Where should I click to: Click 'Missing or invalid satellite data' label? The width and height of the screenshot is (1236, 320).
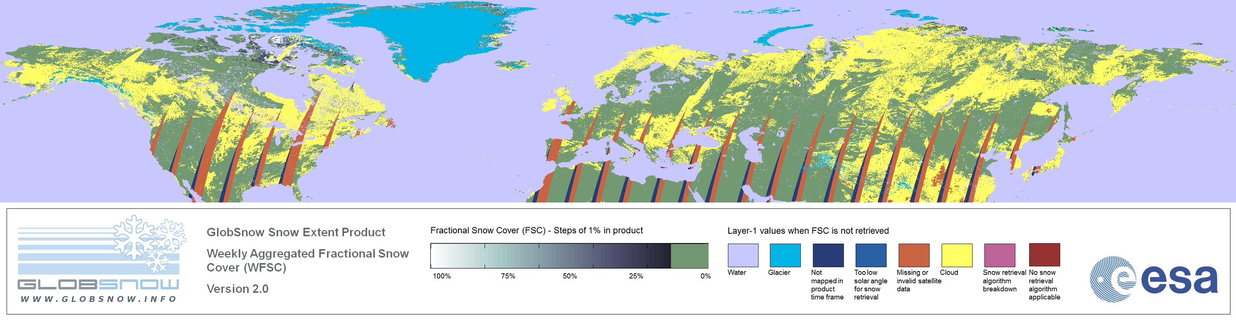click(919, 281)
